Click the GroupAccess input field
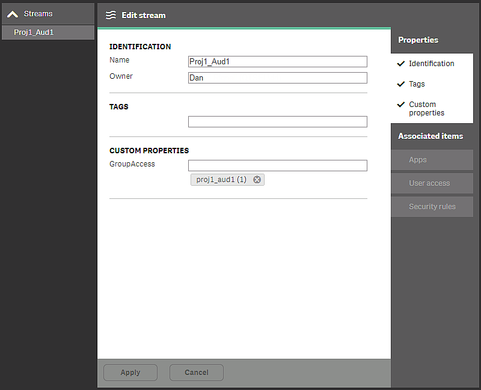Image resolution: width=481 pixels, height=390 pixels. 277,165
